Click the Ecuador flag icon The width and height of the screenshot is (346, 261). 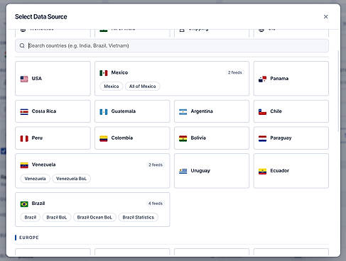[x=262, y=171]
